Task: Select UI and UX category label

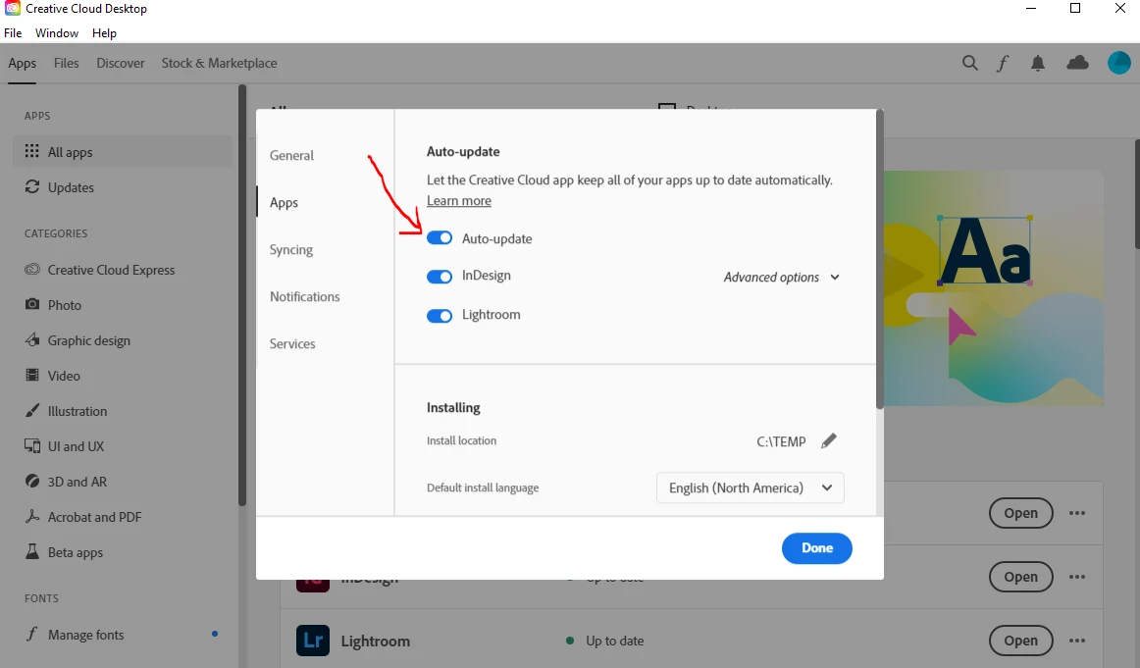Action: point(76,446)
